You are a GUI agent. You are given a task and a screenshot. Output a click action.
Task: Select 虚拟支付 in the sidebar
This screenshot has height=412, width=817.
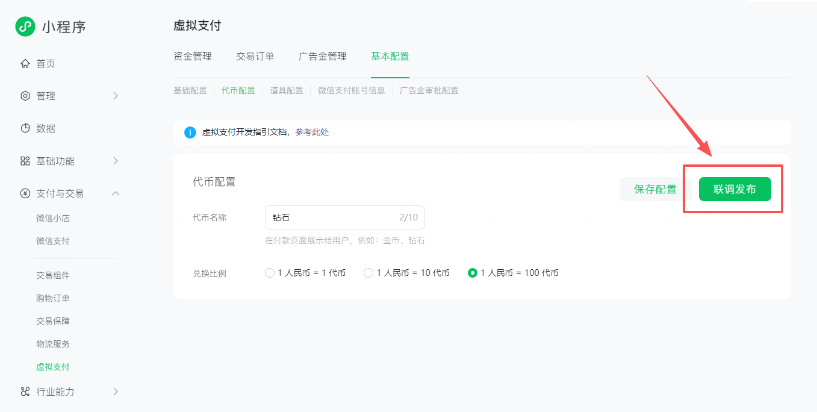53,367
